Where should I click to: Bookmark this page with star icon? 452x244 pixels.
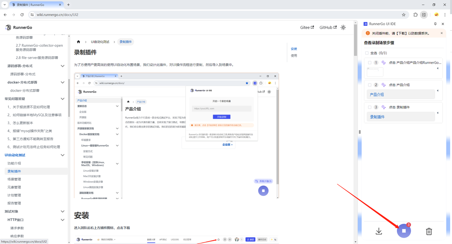[404, 15]
